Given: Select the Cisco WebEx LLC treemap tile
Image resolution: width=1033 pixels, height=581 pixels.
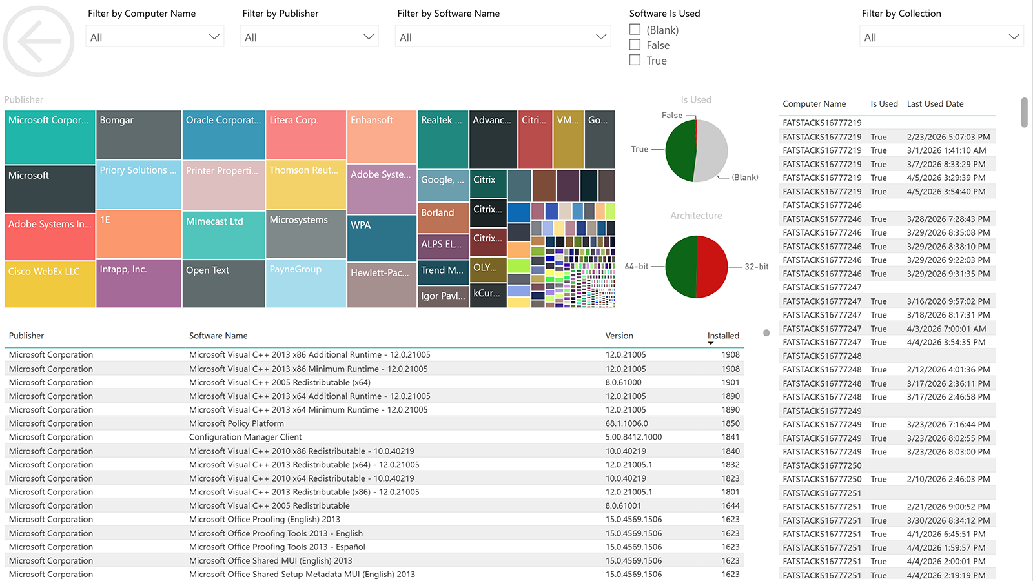Looking at the screenshot, I should (x=50, y=284).
